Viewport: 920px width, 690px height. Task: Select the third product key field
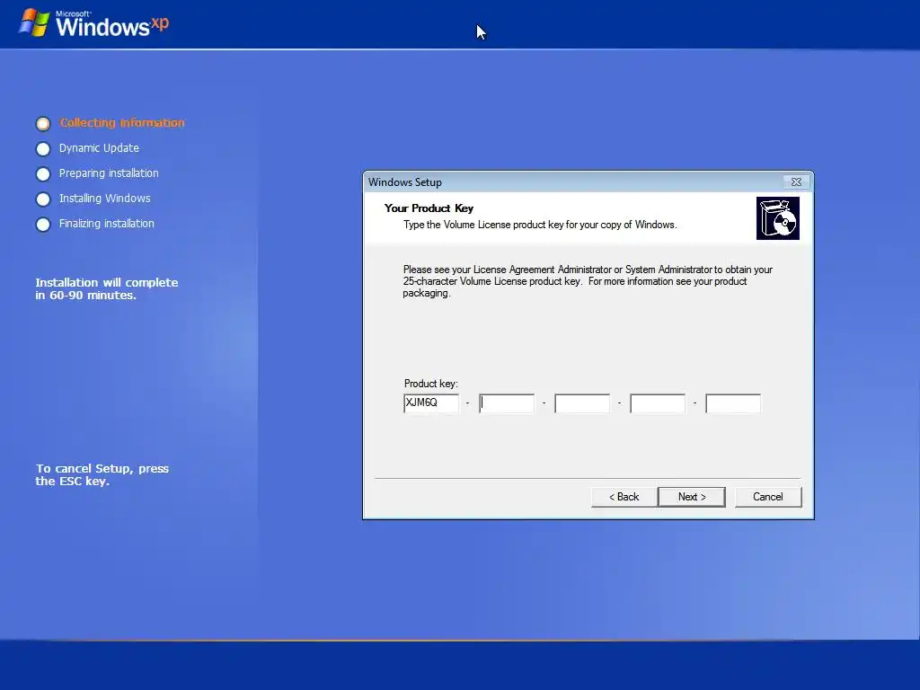[x=582, y=403]
